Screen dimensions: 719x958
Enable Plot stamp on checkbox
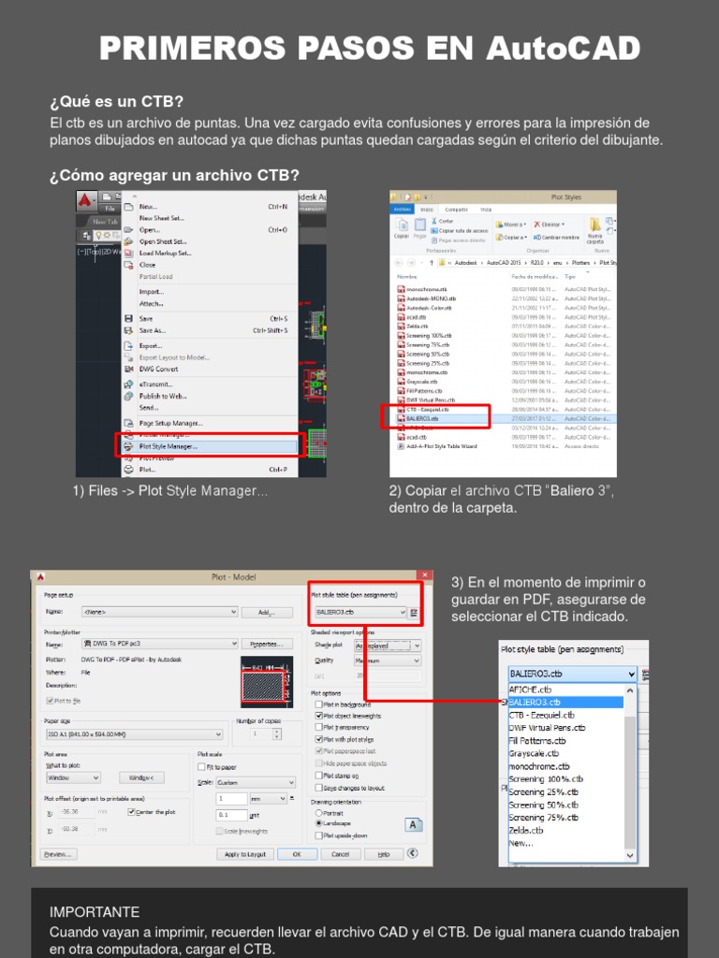(318, 776)
